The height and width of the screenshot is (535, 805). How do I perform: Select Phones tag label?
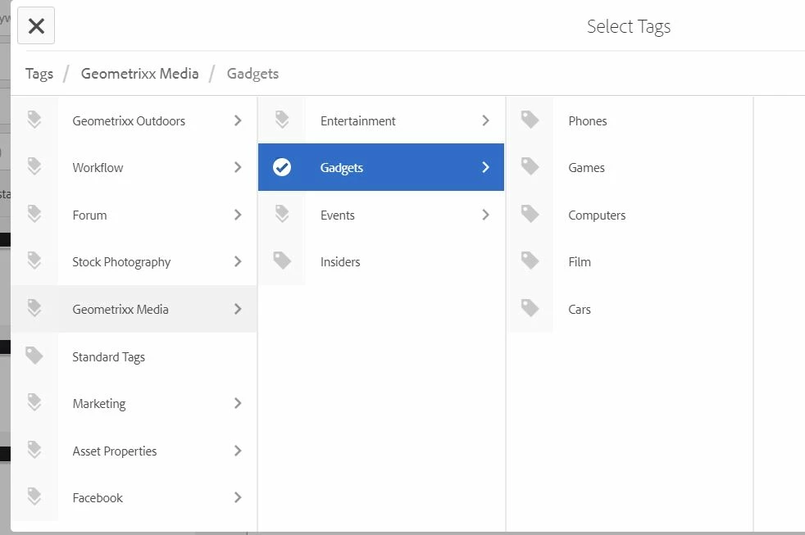pos(587,121)
